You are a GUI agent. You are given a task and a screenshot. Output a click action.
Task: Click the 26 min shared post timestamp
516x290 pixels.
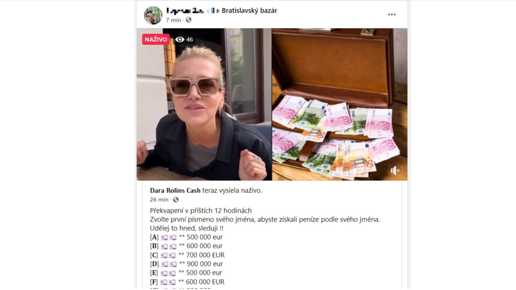[x=159, y=200]
